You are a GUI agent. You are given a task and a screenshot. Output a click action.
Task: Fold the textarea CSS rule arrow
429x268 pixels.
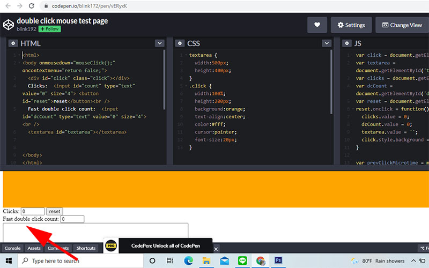186,55
